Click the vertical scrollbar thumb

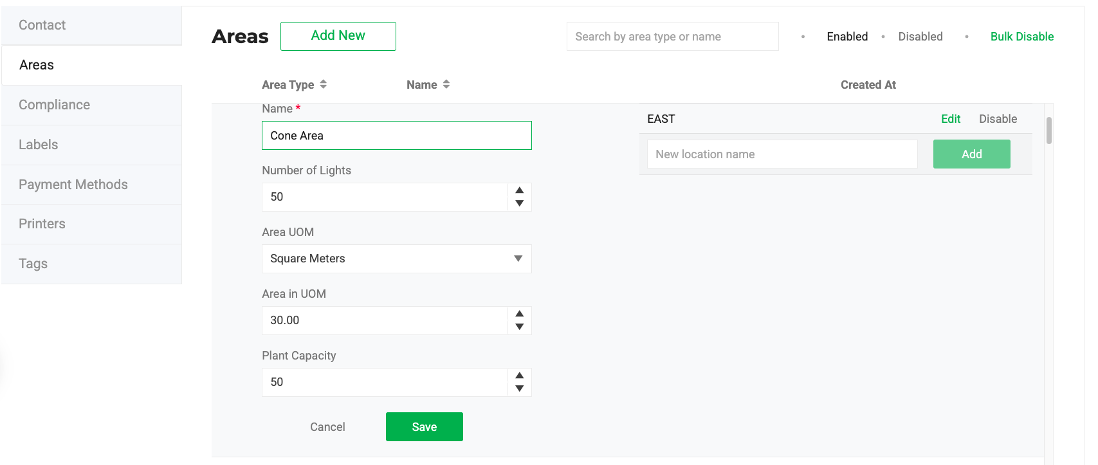[1048, 131]
